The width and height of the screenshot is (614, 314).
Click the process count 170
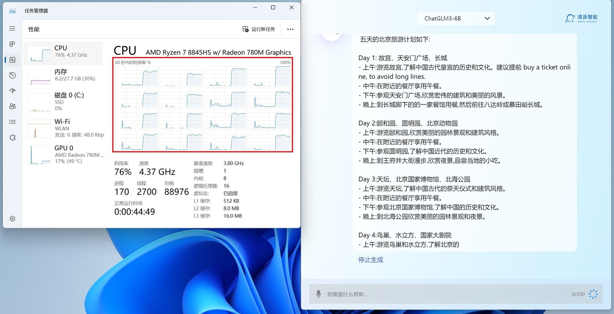pyautogui.click(x=122, y=192)
